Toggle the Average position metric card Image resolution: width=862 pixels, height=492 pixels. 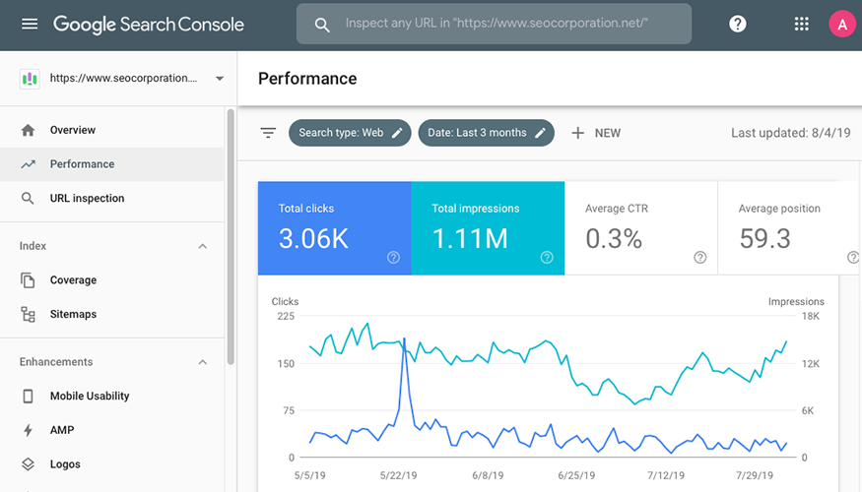pyautogui.click(x=789, y=228)
